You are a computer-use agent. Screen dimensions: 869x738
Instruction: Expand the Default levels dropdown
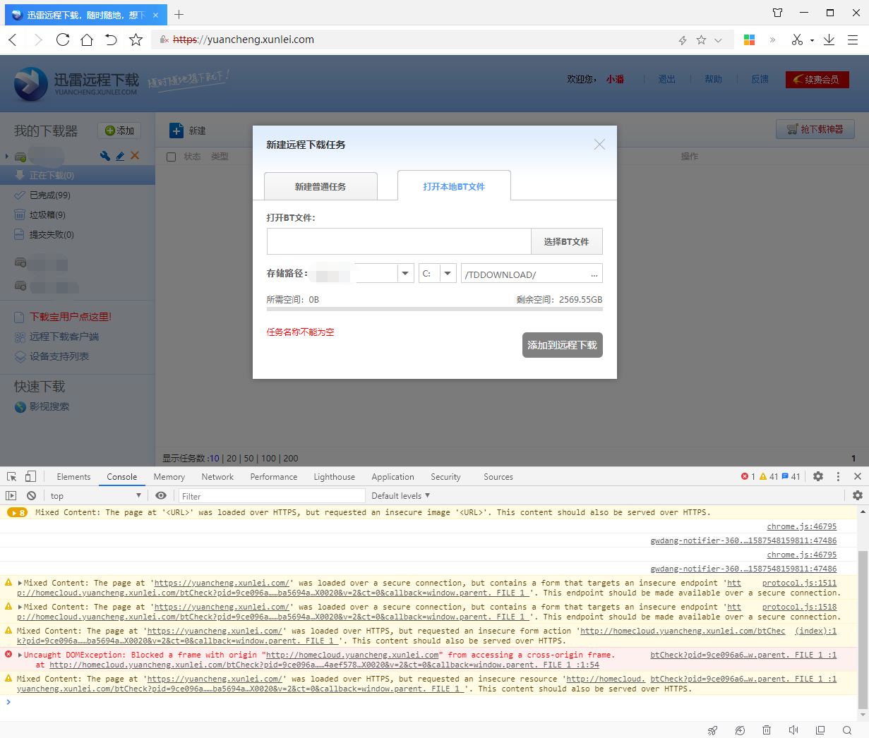pos(400,496)
